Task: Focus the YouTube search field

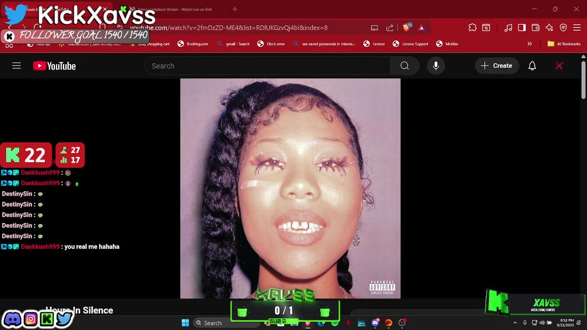Action: (267, 66)
